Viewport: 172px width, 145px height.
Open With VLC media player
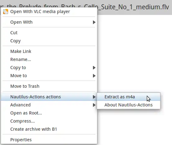click(x=49, y=12)
